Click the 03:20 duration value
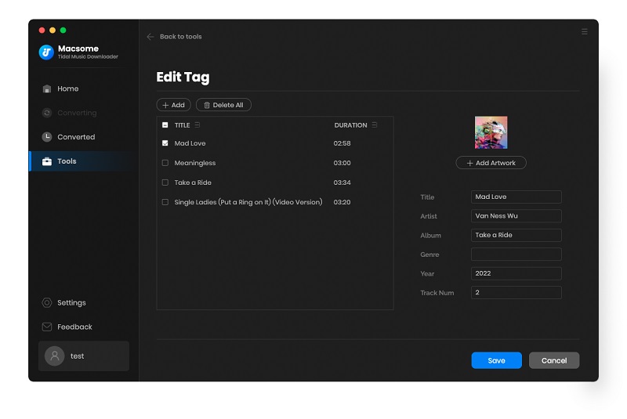The width and height of the screenshot is (627, 419). click(x=342, y=202)
